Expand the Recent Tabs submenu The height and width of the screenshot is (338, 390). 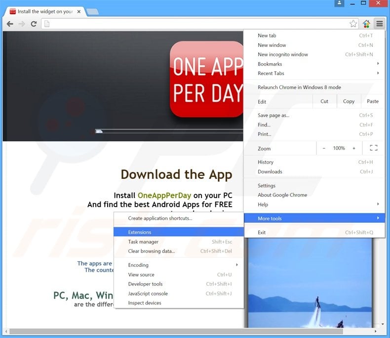[x=314, y=74]
